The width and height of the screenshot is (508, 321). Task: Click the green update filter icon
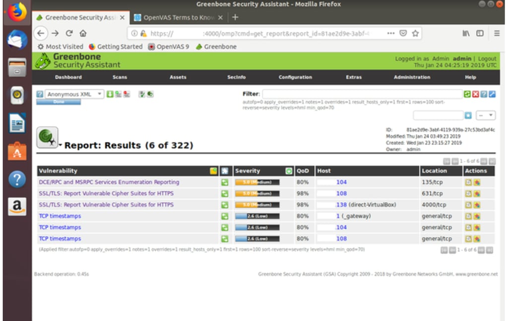click(467, 94)
